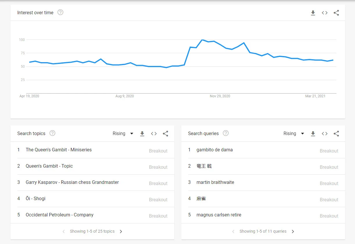Open the embed icon for Search topics
The image size is (355, 244).
click(x=154, y=134)
